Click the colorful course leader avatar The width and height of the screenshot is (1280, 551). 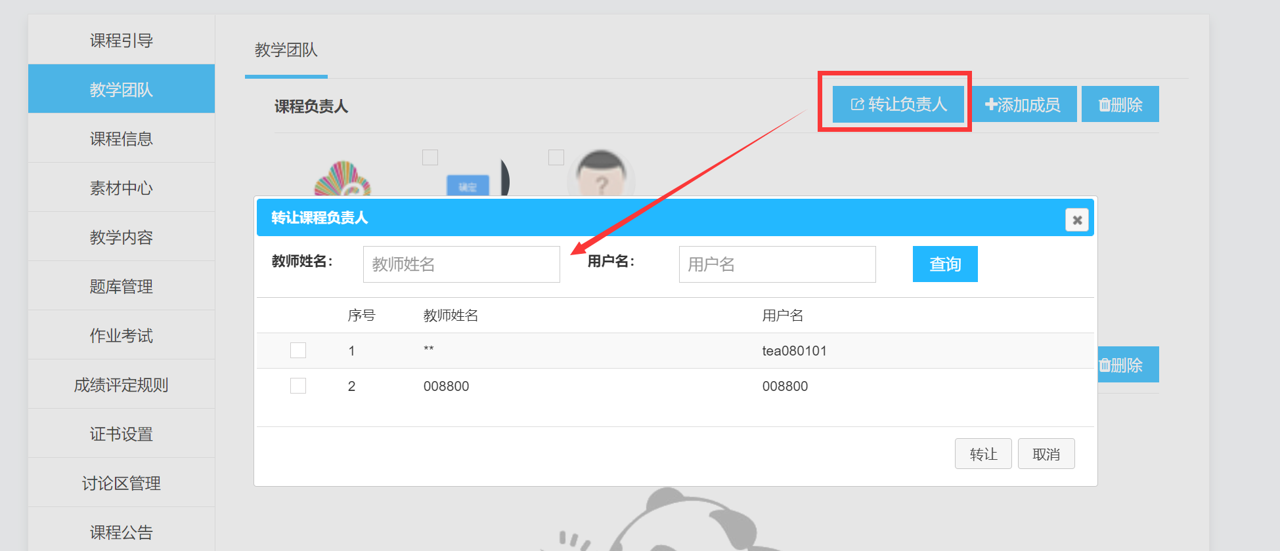coord(342,180)
